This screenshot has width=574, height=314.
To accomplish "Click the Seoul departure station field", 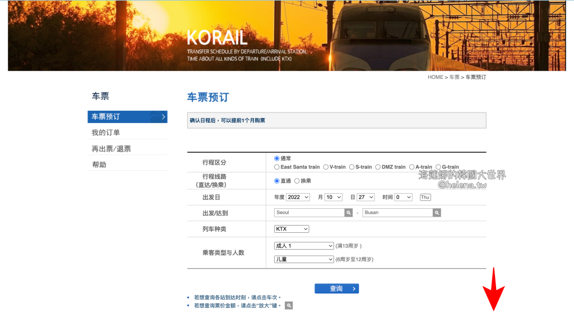I will pyautogui.click(x=309, y=213).
